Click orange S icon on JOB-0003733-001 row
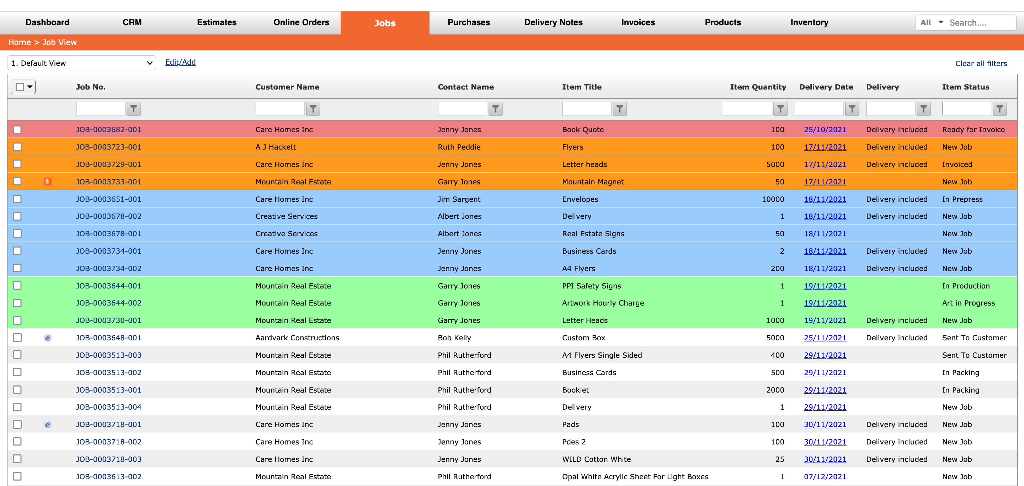Image resolution: width=1024 pixels, height=486 pixels. pyautogui.click(x=47, y=182)
